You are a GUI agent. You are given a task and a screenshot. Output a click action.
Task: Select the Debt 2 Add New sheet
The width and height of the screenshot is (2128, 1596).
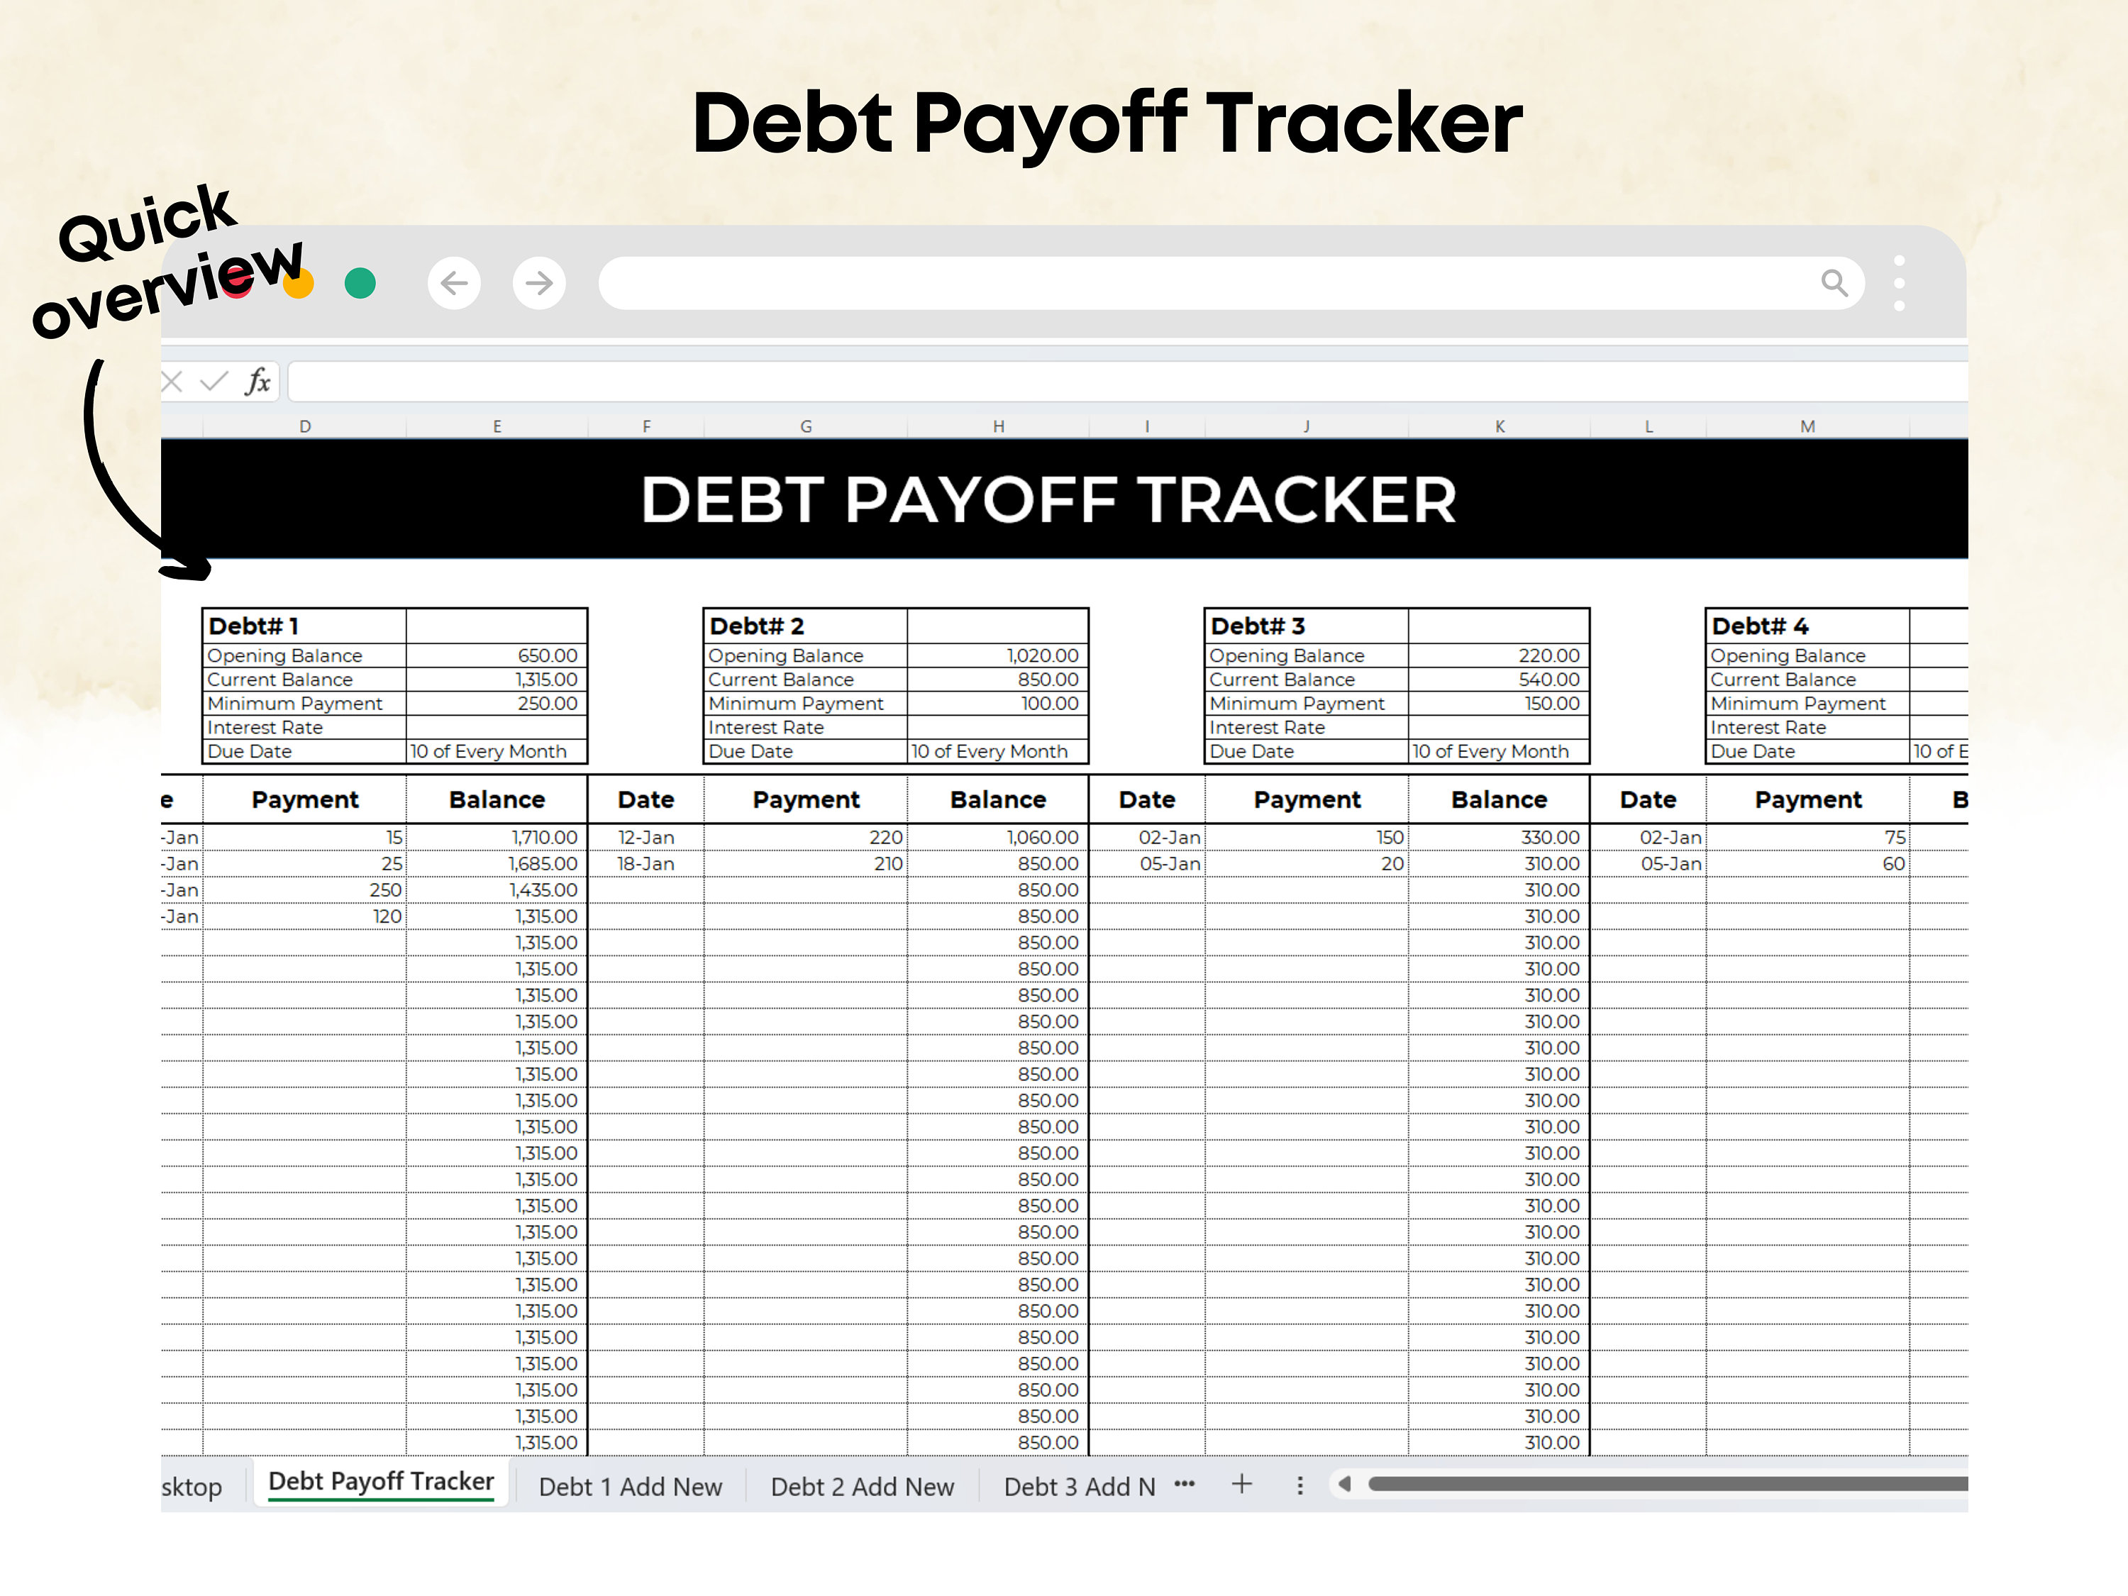(862, 1485)
